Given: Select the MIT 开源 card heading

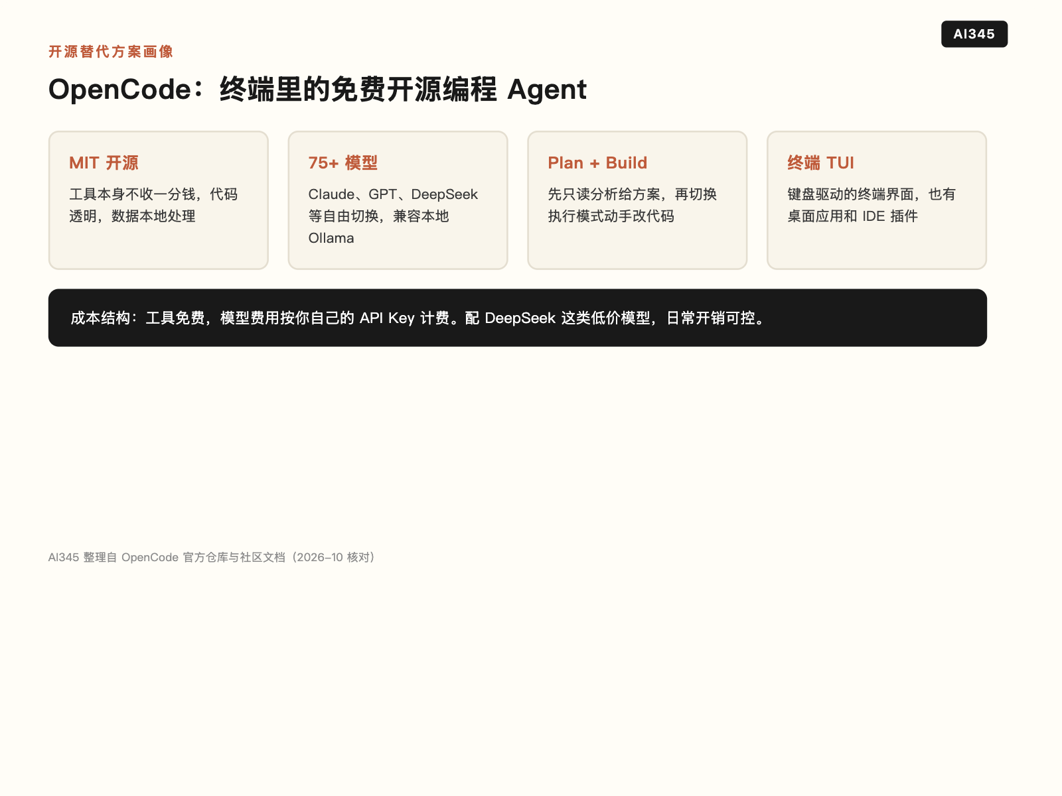Looking at the screenshot, I should 104,163.
